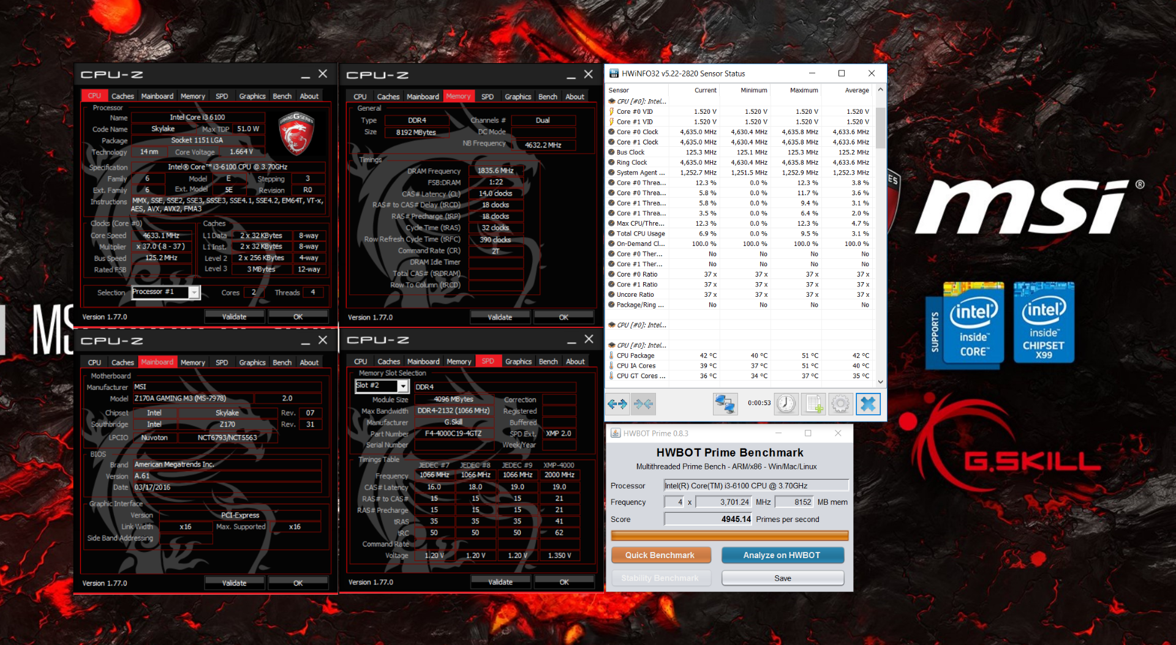Click the HWBOT Score field showing 4945.14
The width and height of the screenshot is (1176, 645).
[x=709, y=519]
